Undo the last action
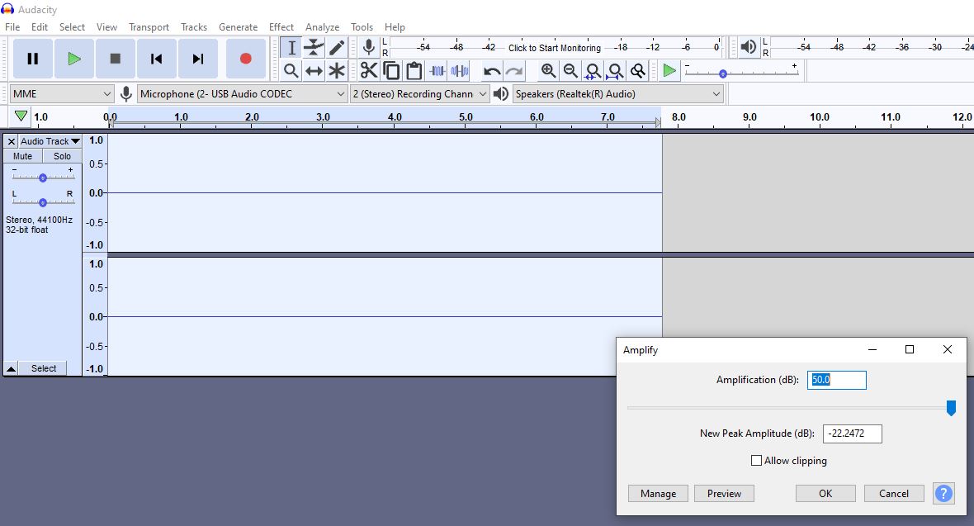The width and height of the screenshot is (974, 526). pyautogui.click(x=491, y=71)
